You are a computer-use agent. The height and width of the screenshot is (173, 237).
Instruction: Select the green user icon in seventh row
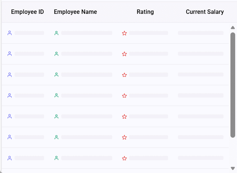pyautogui.click(x=57, y=158)
